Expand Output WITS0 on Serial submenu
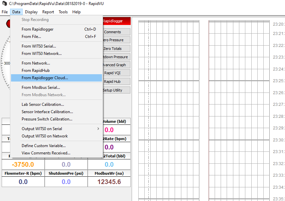 [x=42, y=129]
